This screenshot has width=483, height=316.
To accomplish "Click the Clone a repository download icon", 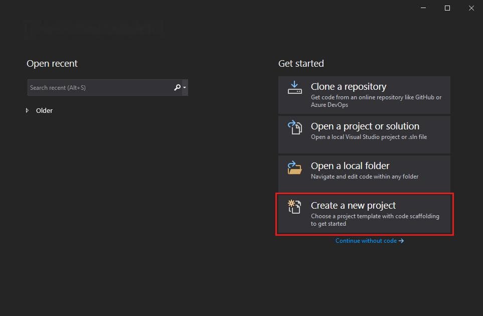I will [x=294, y=87].
